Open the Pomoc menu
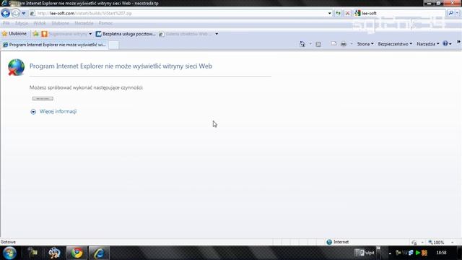This screenshot has height=260, width=462. 105,23
